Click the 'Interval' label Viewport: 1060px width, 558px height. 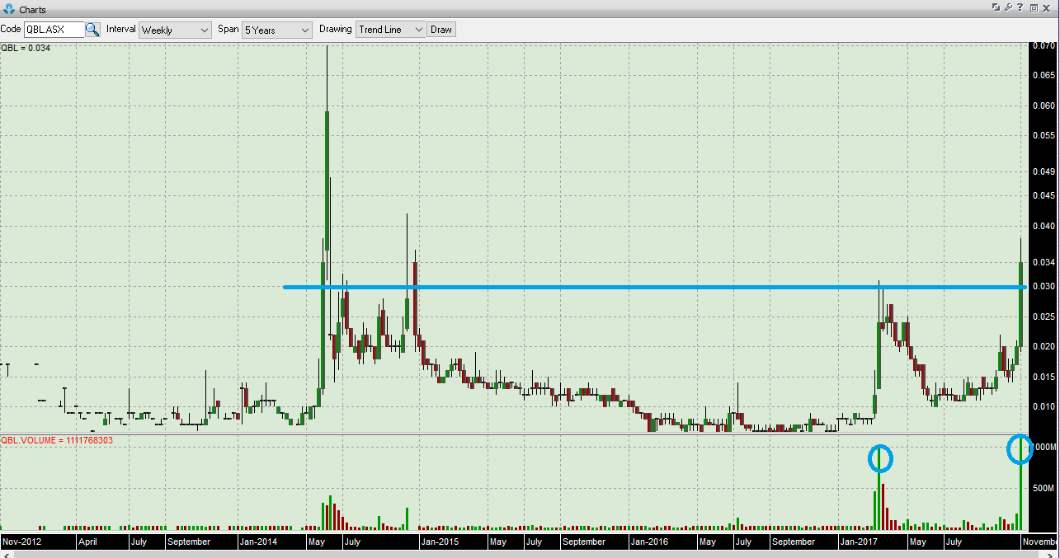click(x=120, y=29)
